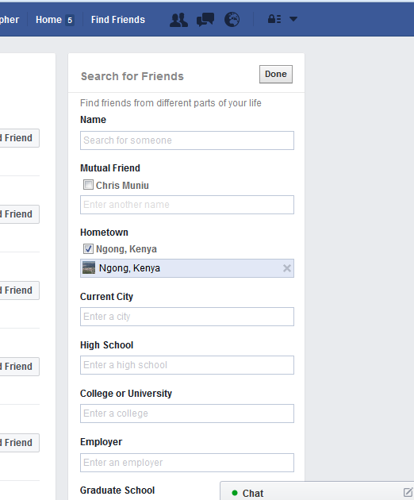Click the topmost Add Friend button

coord(19,138)
